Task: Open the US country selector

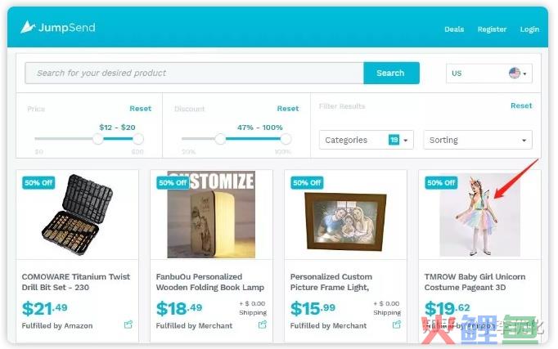Action: click(x=489, y=74)
